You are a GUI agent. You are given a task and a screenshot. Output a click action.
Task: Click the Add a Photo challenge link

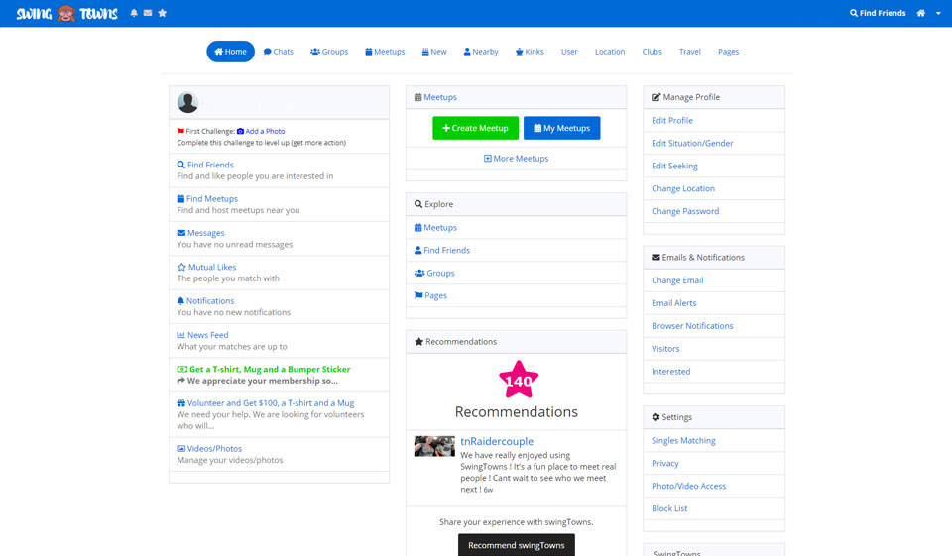coord(261,131)
